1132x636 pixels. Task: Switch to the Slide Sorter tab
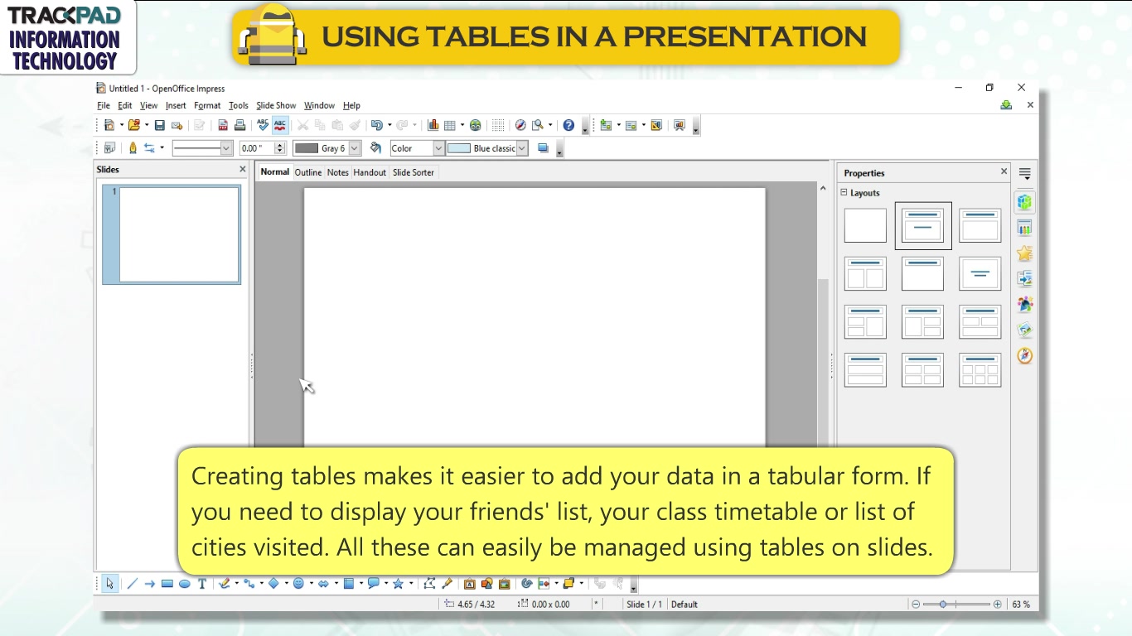point(414,172)
